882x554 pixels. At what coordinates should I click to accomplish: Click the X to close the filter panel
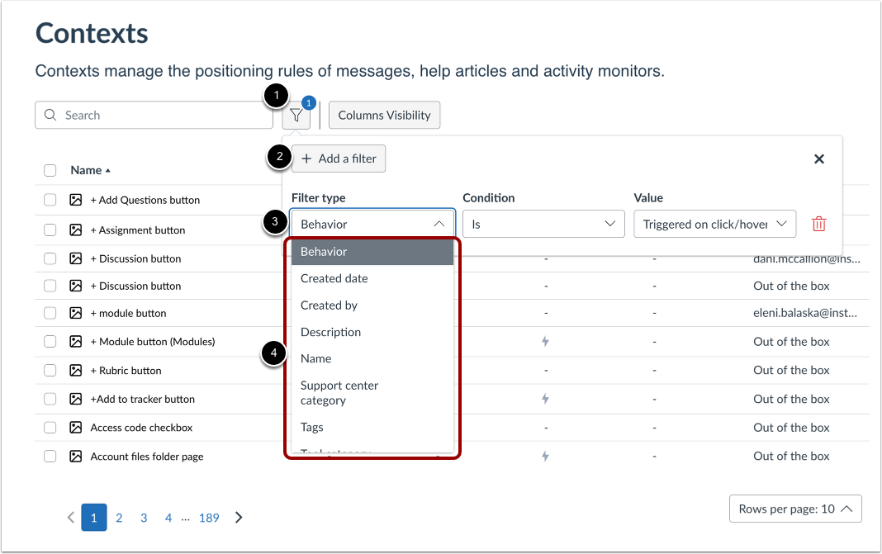pos(818,159)
